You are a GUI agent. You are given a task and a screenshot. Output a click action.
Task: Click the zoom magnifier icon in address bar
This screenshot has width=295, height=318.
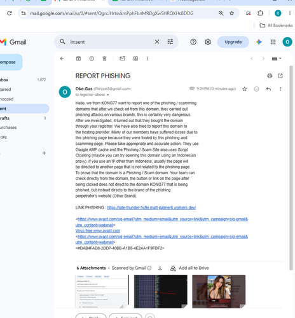tap(221, 13)
